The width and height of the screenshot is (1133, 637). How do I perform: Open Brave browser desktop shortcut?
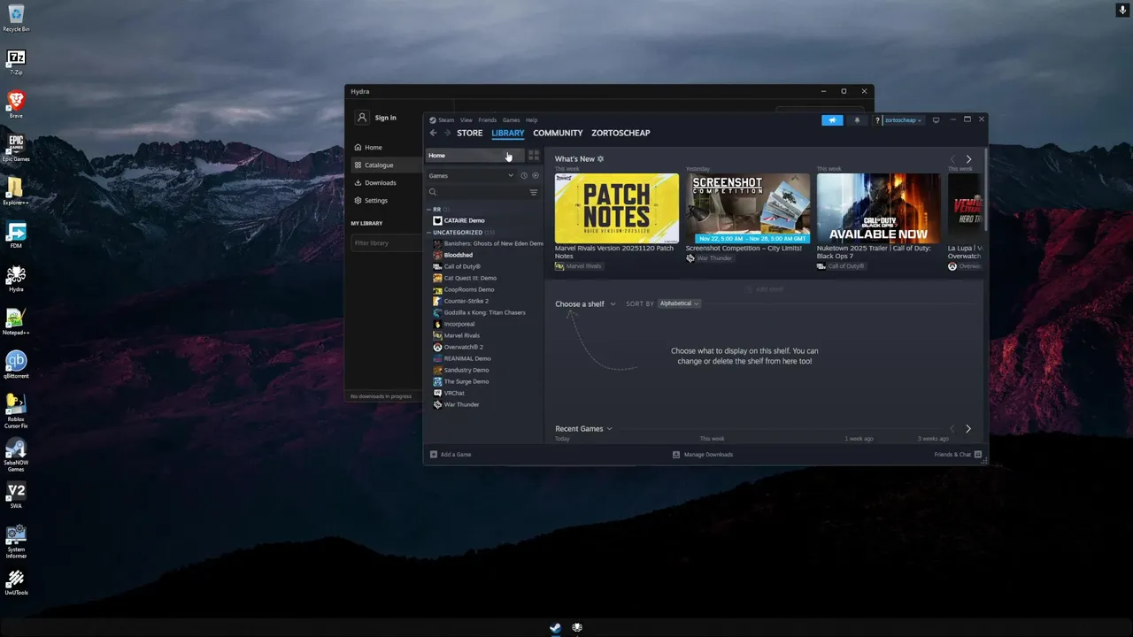[x=16, y=104]
